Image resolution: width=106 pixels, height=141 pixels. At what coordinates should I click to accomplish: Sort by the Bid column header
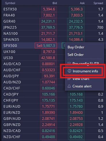click(x=55, y=3)
